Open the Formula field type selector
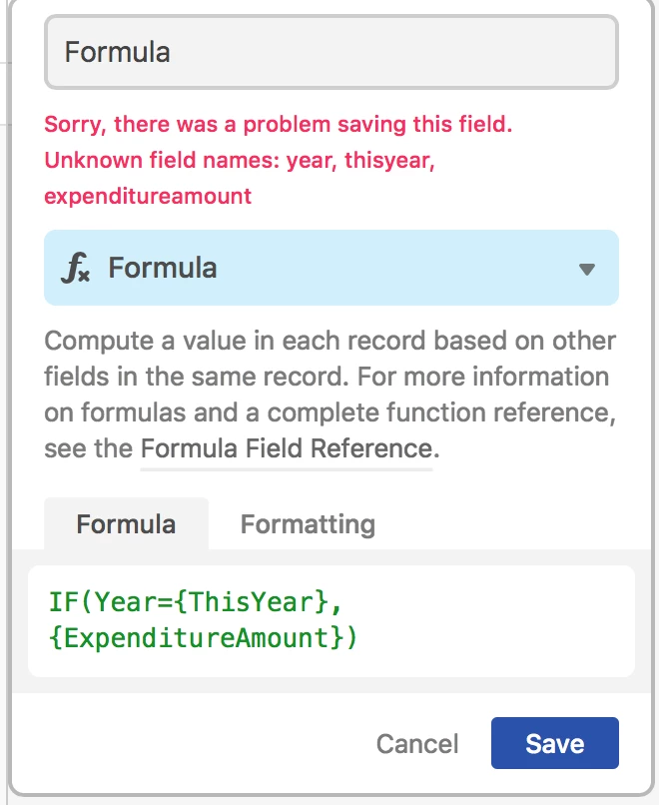Screen dimensions: 659x805 (331, 268)
